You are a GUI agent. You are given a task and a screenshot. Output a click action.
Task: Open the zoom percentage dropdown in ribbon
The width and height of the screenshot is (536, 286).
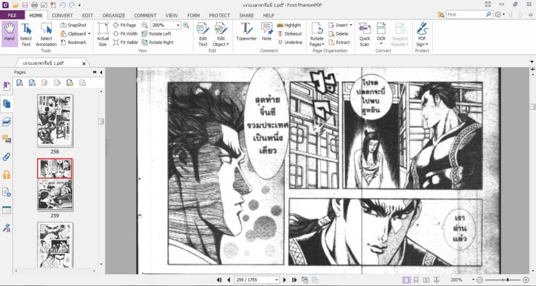coord(178,25)
